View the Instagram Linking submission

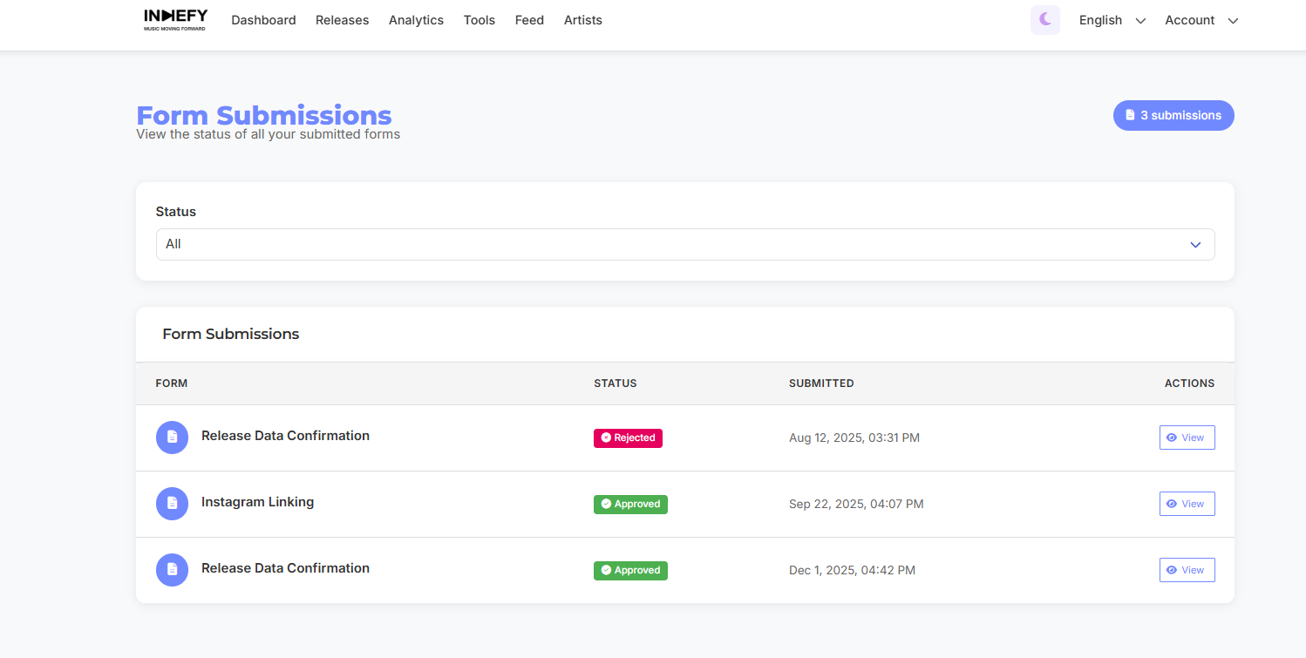click(1186, 504)
